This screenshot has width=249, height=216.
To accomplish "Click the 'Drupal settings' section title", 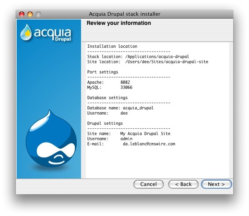I will click(x=105, y=123).
